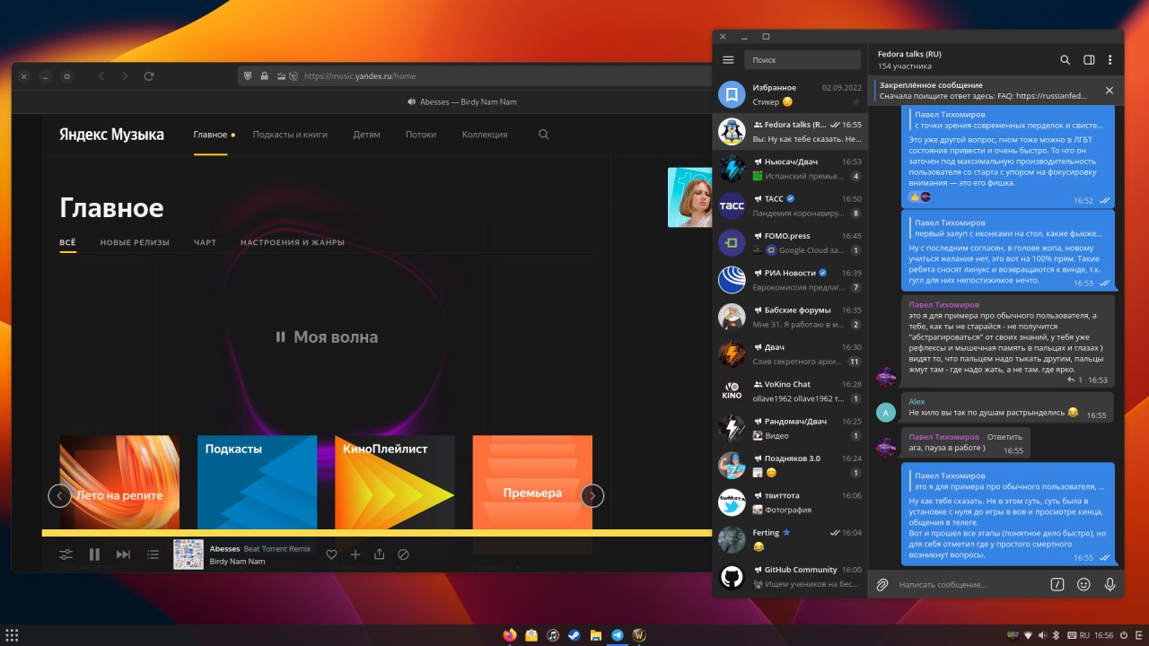Open Коллекция tab
This screenshot has width=1149, height=646.
[485, 135]
